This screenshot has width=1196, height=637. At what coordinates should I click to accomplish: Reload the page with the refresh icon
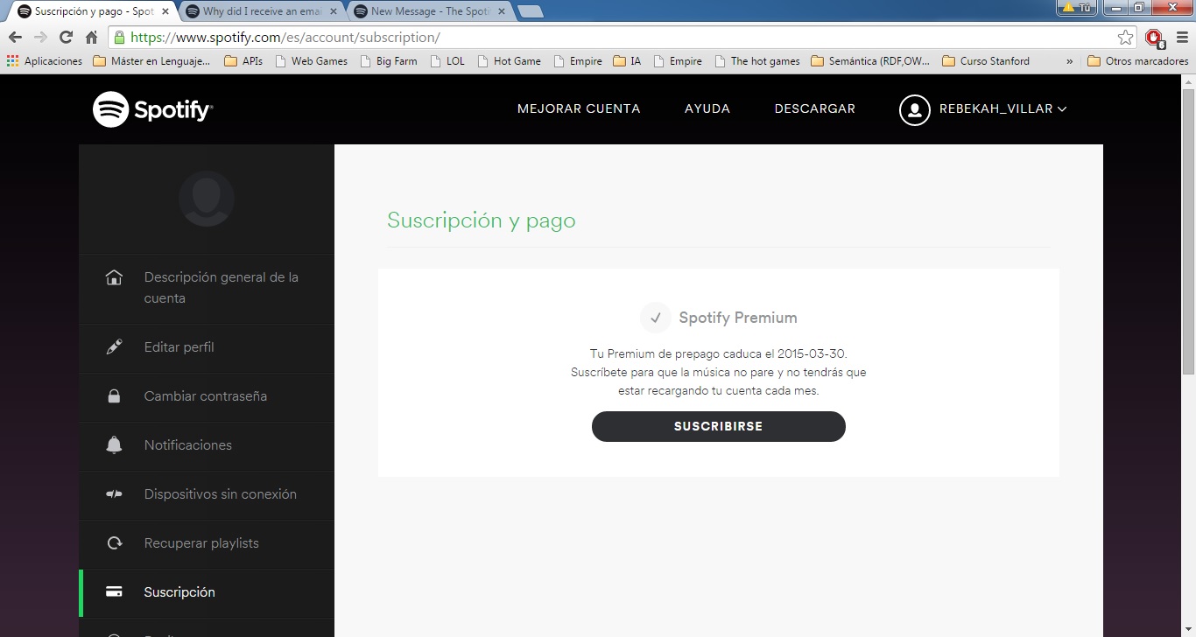66,38
